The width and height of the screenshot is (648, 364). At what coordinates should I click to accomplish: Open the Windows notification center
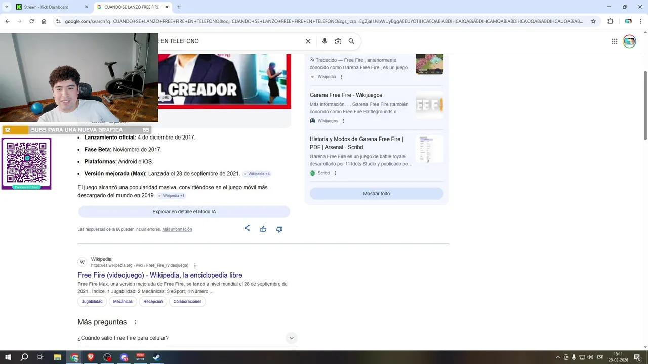pos(637,357)
